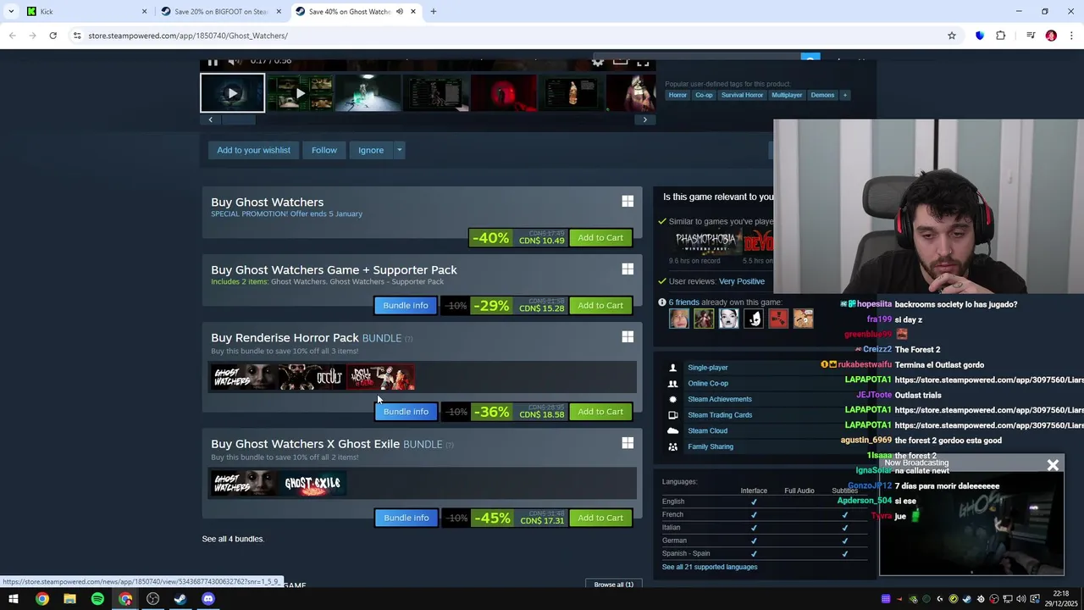Expand the Ignore dropdown arrow
Image resolution: width=1084 pixels, height=610 pixels.
point(399,150)
